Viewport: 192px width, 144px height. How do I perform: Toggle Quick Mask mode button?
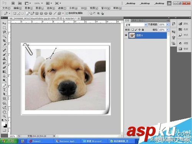(x=4, y=131)
